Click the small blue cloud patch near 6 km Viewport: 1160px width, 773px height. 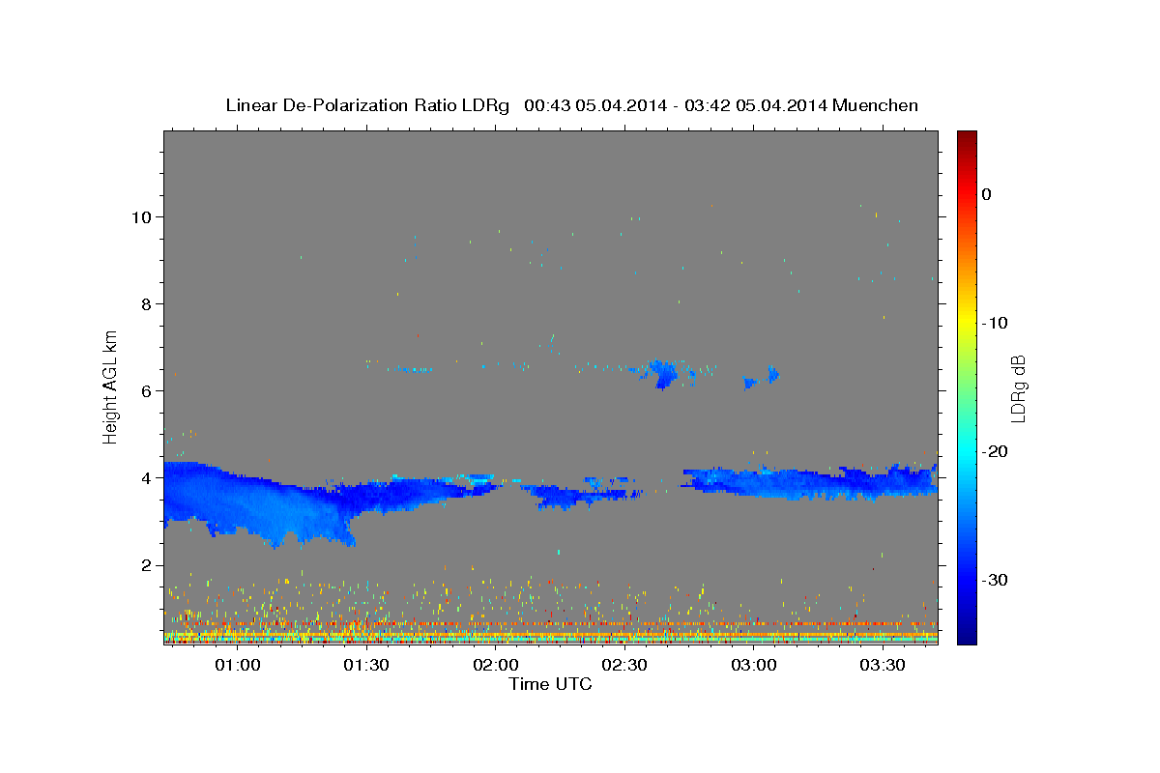663,373
